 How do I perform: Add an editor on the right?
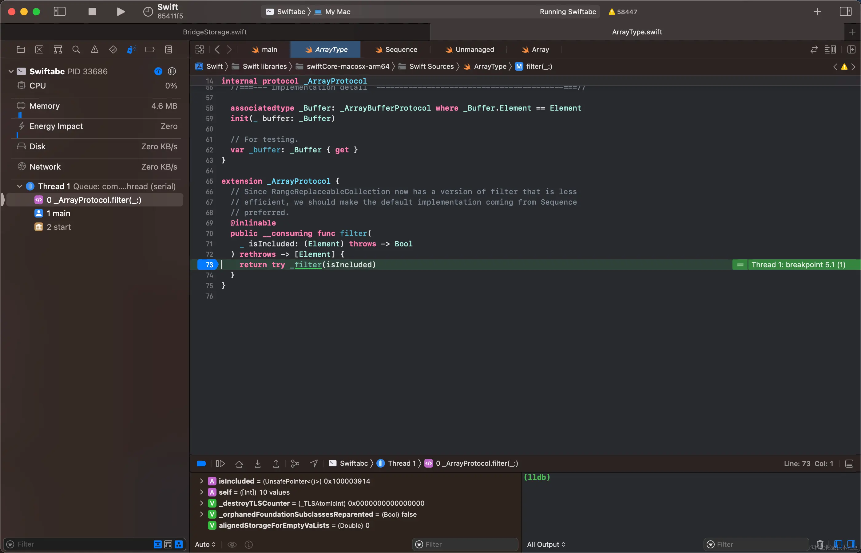click(851, 49)
